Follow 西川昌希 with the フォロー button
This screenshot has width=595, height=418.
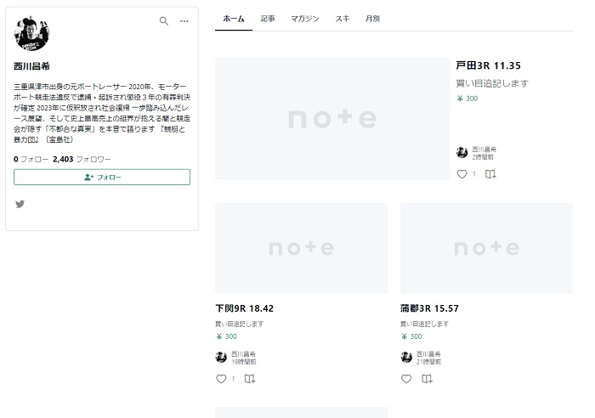[x=102, y=177]
